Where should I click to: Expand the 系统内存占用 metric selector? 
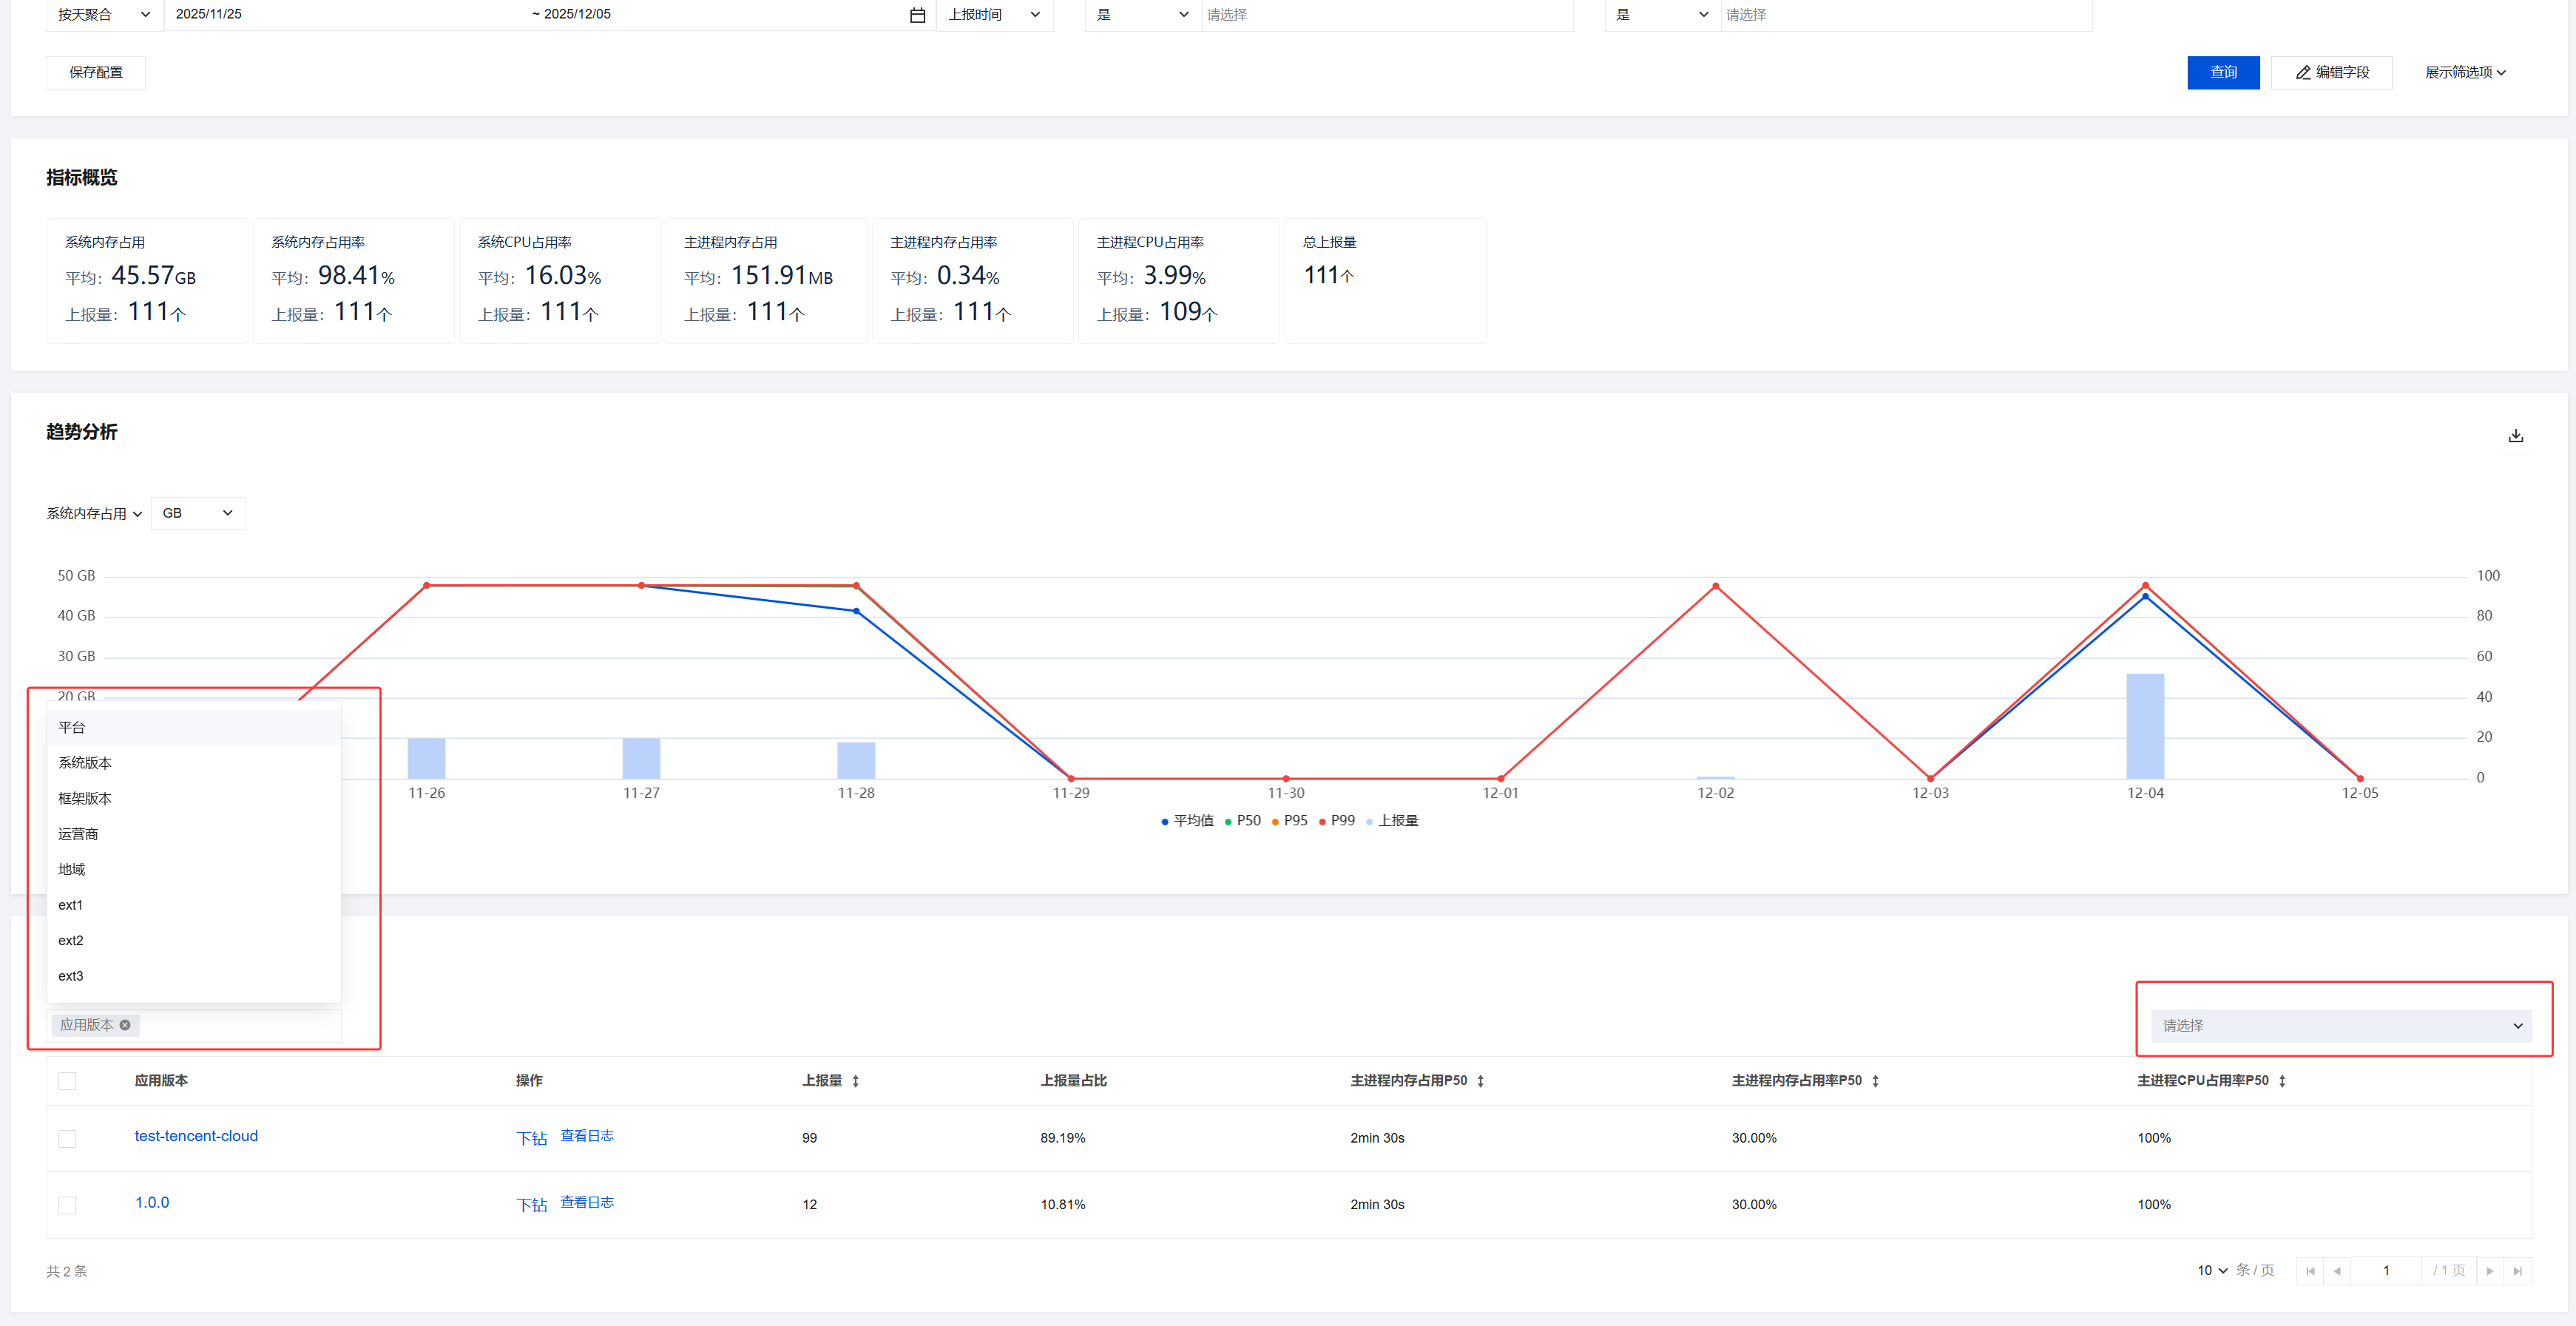pyautogui.click(x=94, y=513)
